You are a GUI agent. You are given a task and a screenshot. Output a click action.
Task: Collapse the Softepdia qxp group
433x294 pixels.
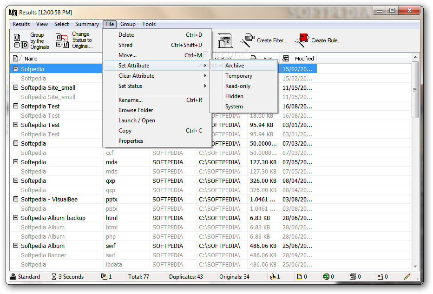(16, 180)
